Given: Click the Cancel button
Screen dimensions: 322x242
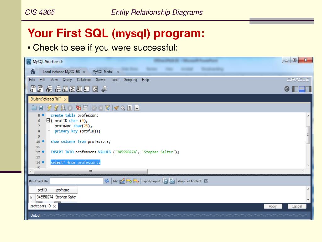Looking at the screenshot, I should pos(297,206).
